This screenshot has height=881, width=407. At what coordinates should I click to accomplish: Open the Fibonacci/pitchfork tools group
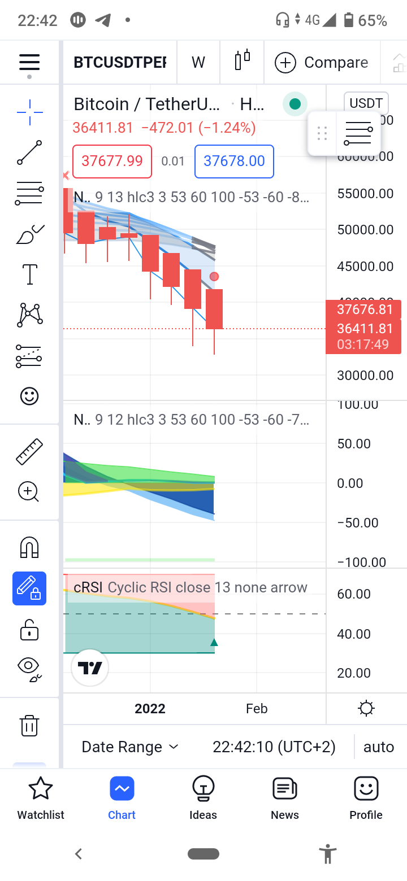(29, 194)
